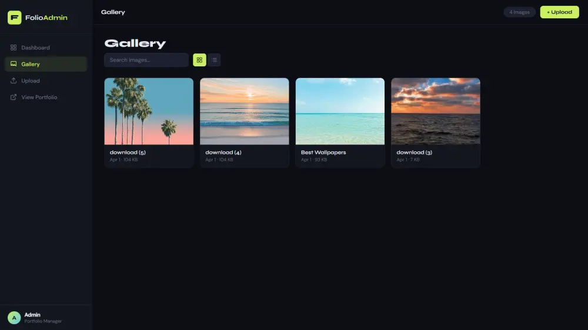Open the Best Wallpapers turquoise sea thumbnail
This screenshot has height=330, width=588.
coord(340,111)
